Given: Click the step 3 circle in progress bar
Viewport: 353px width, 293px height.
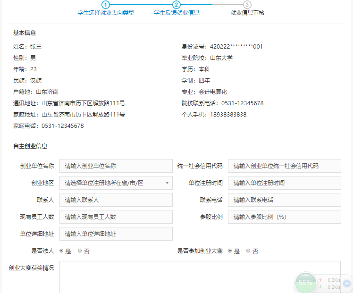Looking at the screenshot, I should coord(247,4).
